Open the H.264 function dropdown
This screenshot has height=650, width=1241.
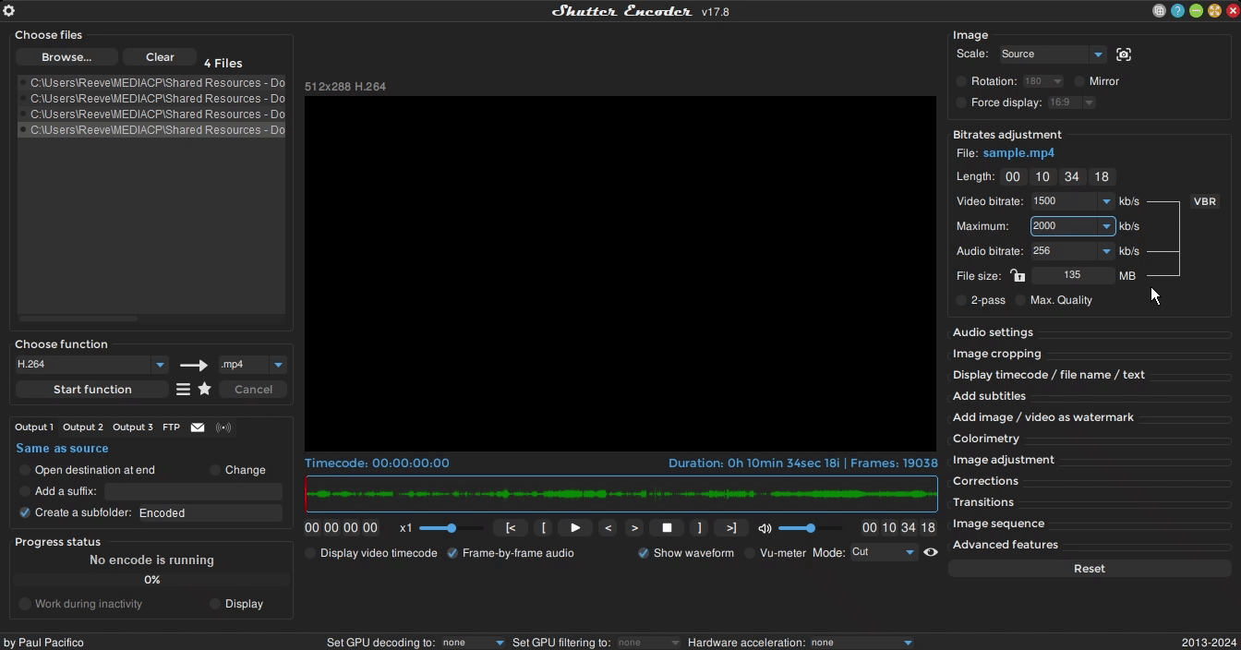click(x=160, y=365)
